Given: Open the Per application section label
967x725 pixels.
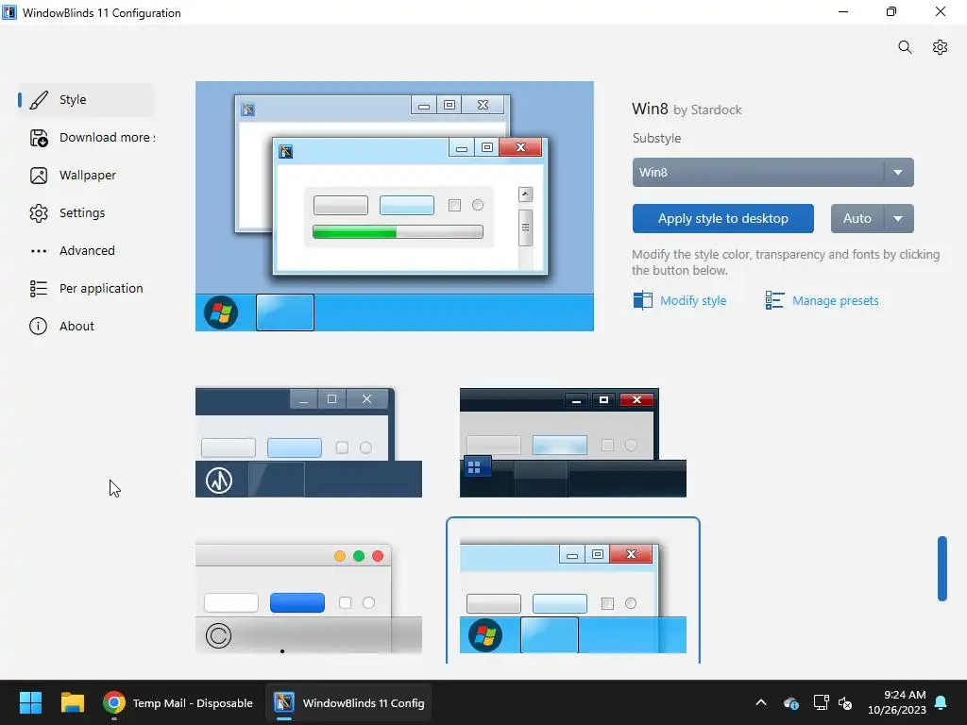Looking at the screenshot, I should [101, 289].
